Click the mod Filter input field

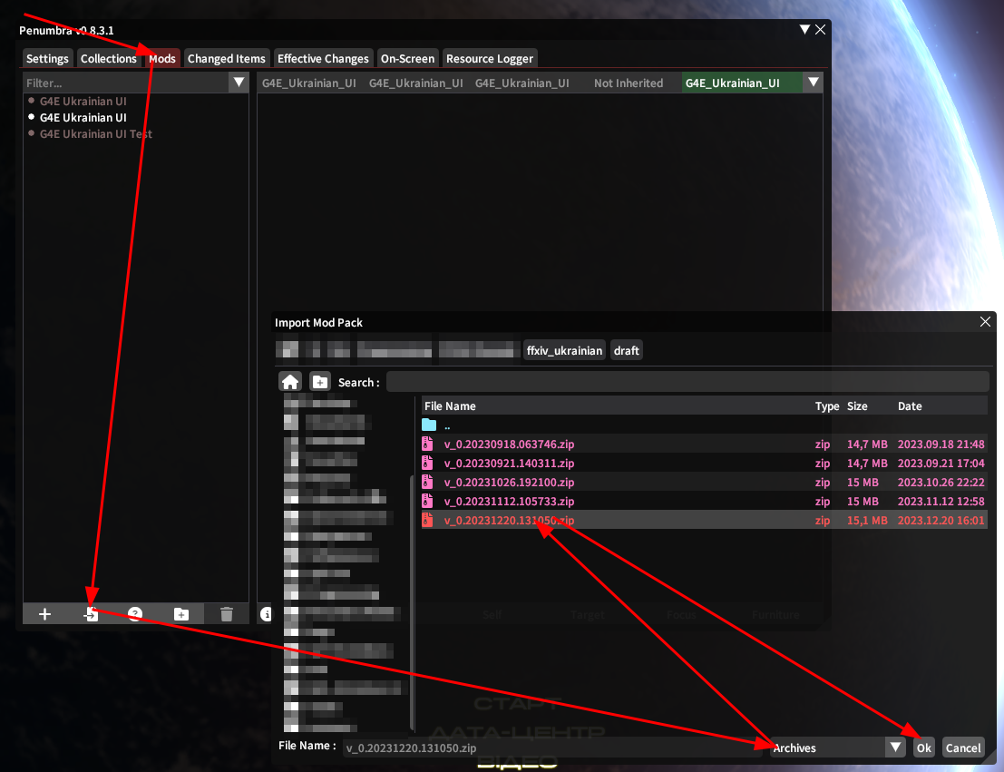pyautogui.click(x=127, y=82)
